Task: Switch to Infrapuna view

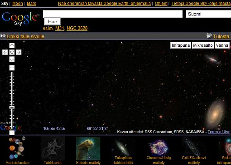Action: pos(181,45)
